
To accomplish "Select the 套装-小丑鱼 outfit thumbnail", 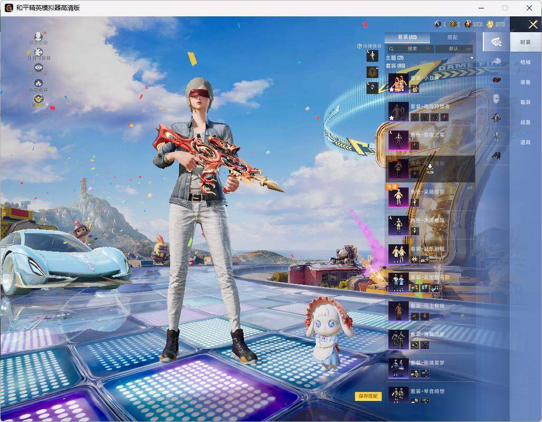I will [x=398, y=83].
